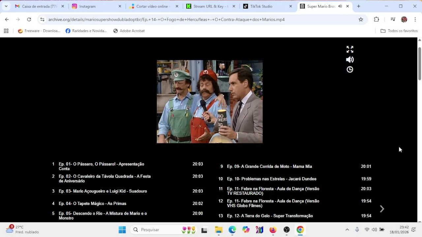Mute the player using the speaker icon
Image resolution: width=422 pixels, height=237 pixels.
(350, 60)
